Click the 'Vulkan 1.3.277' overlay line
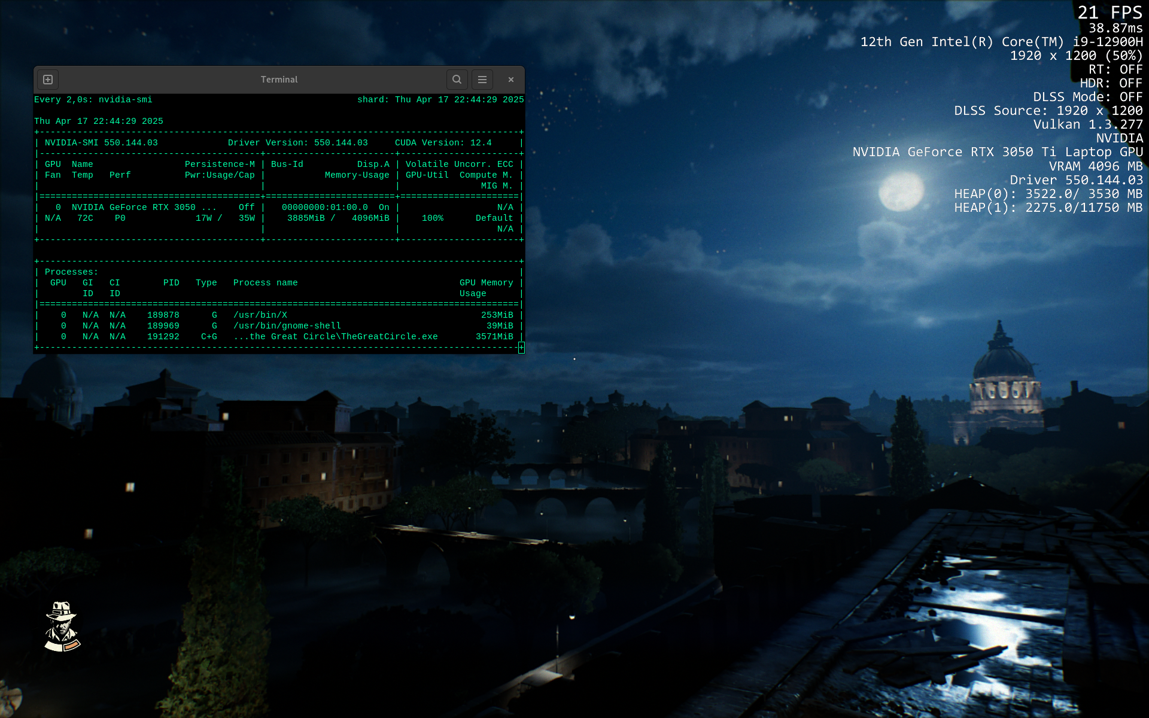1149x718 pixels. [x=1088, y=124]
